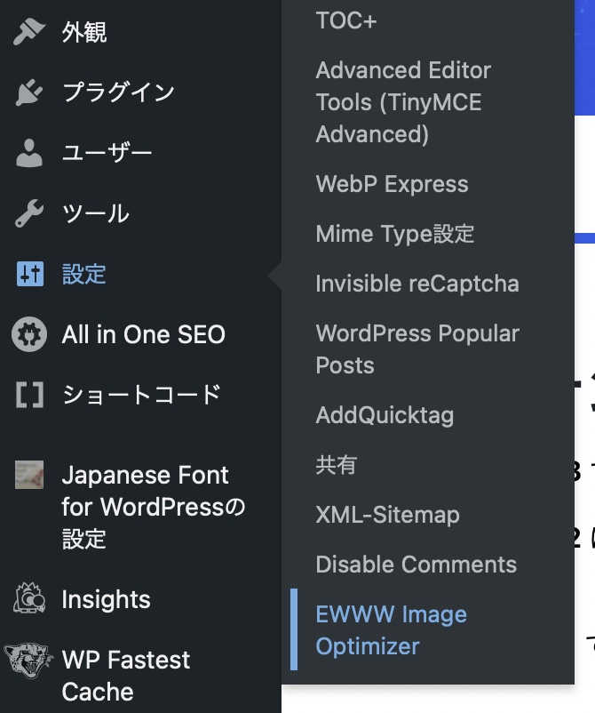This screenshot has width=595, height=713.
Task: Open the ユーザー menu
Action: click(x=107, y=152)
